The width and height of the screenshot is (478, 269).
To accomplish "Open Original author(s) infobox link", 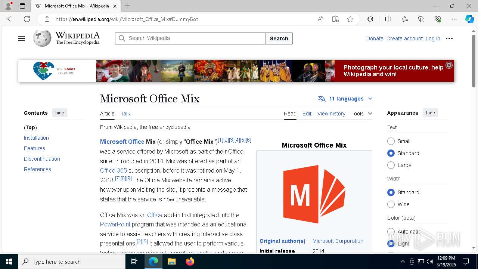I will [x=282, y=241].
